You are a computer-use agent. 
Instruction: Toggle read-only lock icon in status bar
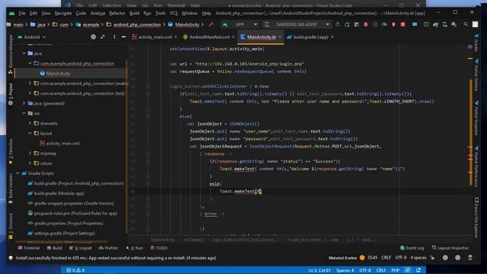tap(433, 257)
